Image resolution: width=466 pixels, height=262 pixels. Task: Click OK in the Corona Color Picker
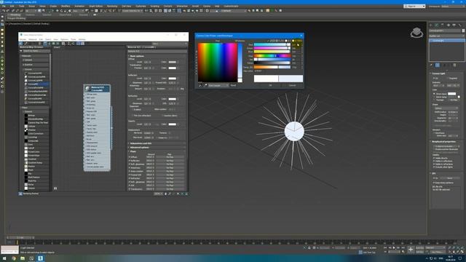[x=270, y=85]
